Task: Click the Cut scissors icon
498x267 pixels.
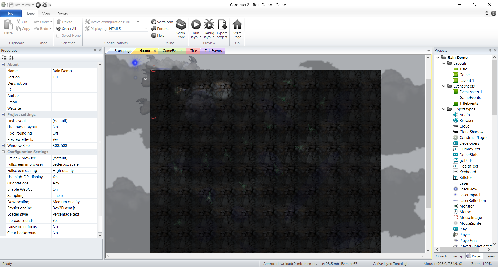Action: (19, 22)
